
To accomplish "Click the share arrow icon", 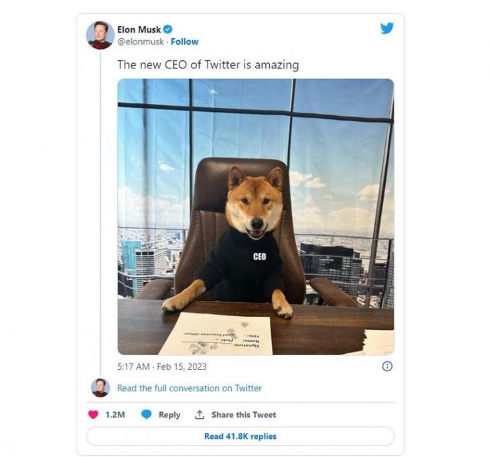I will click(200, 415).
